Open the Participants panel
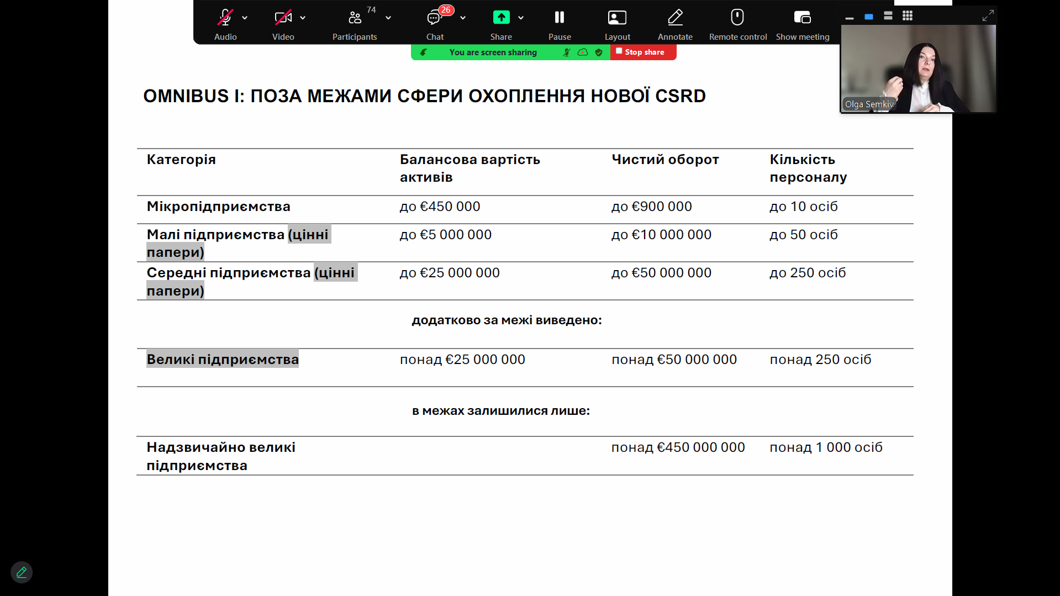 [355, 18]
